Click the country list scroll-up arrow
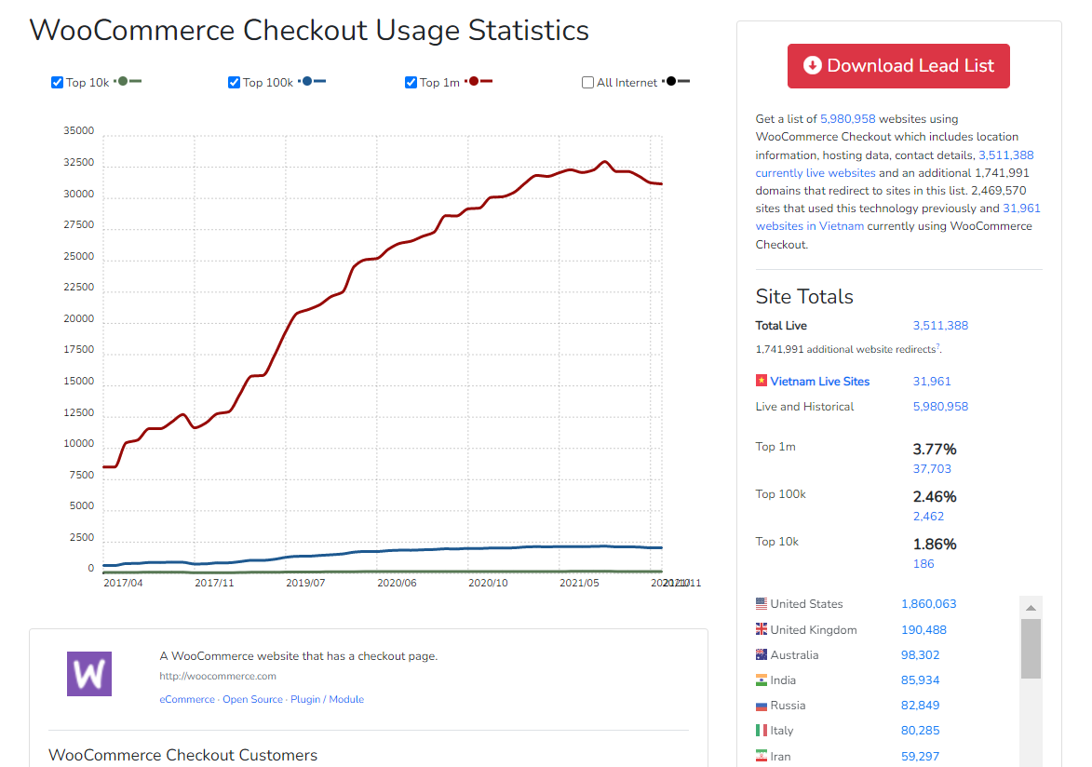The height and width of the screenshot is (767, 1092). pyautogui.click(x=1031, y=608)
